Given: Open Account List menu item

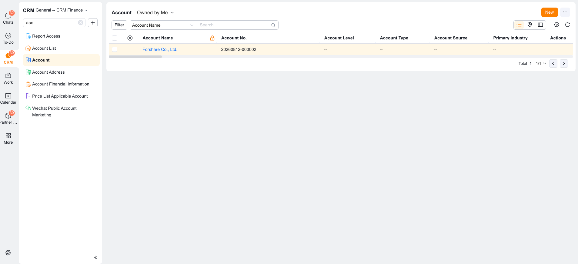Looking at the screenshot, I should coord(61,48).
